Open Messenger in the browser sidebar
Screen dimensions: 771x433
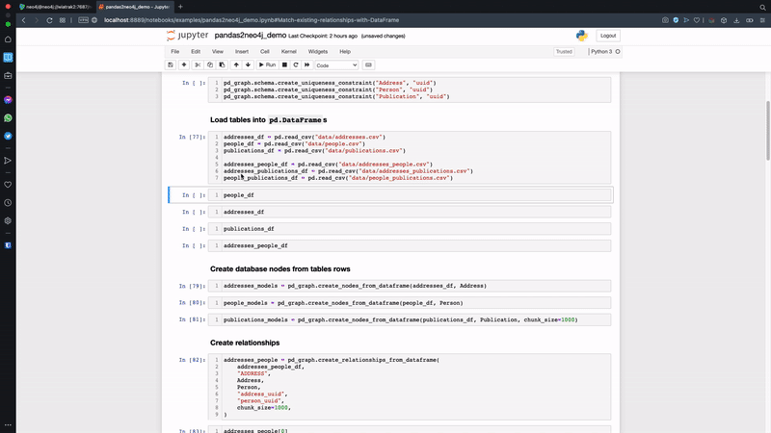pyautogui.click(x=8, y=99)
